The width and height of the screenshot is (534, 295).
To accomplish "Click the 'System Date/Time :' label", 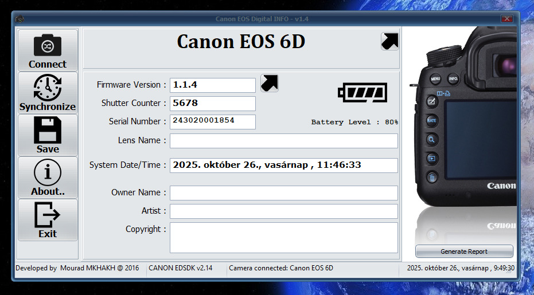I will coord(128,165).
